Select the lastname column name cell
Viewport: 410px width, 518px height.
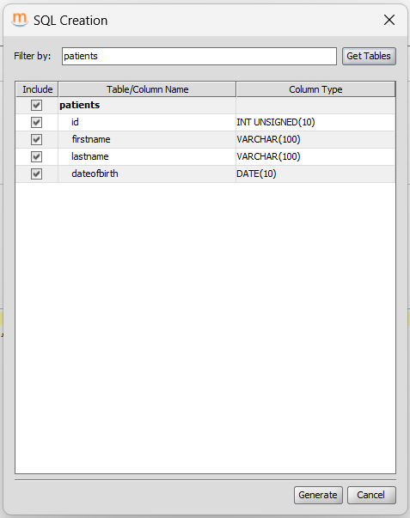pyautogui.click(x=147, y=156)
